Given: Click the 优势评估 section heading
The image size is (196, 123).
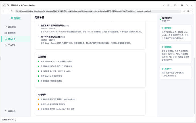Looking at the screenshot, I should click(42, 57).
